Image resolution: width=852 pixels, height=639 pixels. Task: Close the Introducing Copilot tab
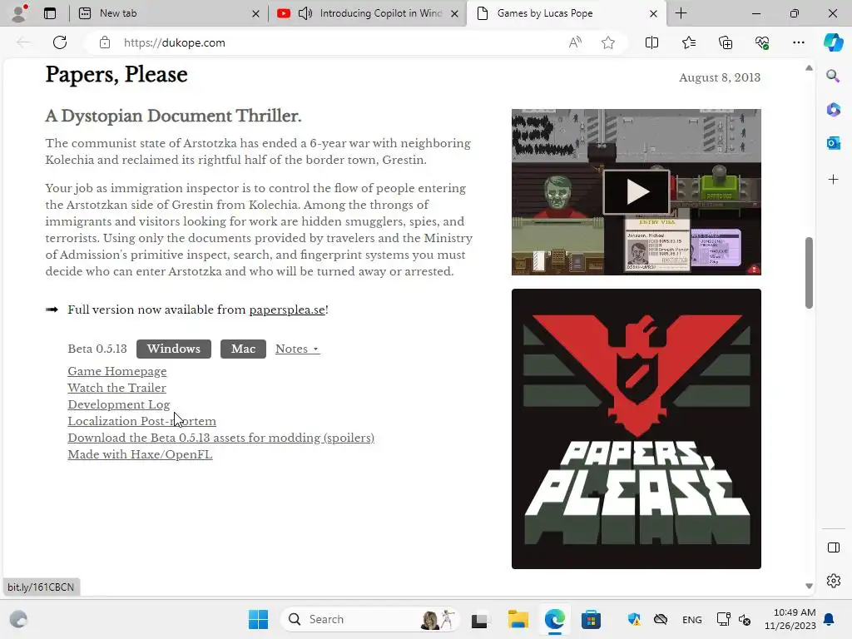click(x=455, y=13)
